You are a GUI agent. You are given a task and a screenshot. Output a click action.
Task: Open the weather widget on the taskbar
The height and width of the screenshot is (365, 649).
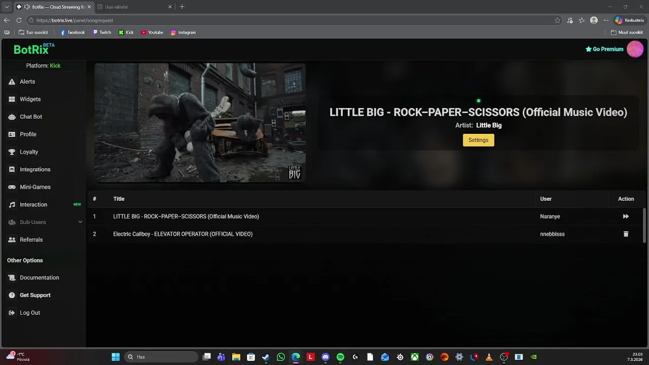pyautogui.click(x=18, y=356)
